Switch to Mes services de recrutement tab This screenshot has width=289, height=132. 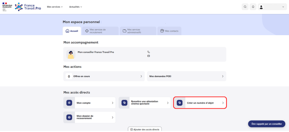[x=100, y=31]
